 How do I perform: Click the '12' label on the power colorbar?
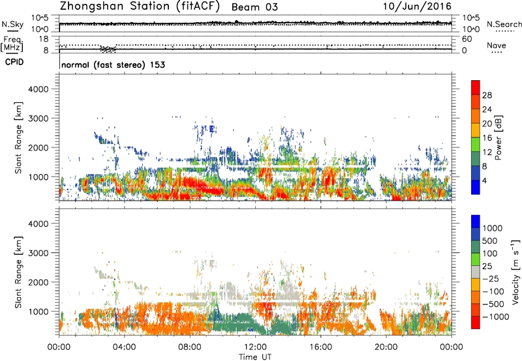click(x=487, y=152)
